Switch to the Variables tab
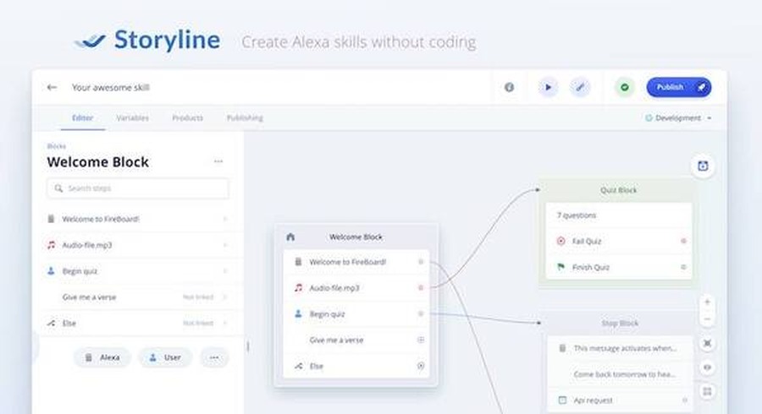Screen dimensions: 762x414 pyautogui.click(x=132, y=118)
